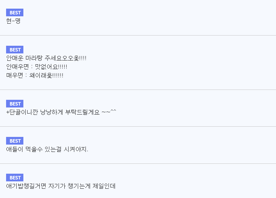This screenshot has height=198, width=276.
Task: Click the divider line below the 현-명 comment
Action: tap(138, 35)
